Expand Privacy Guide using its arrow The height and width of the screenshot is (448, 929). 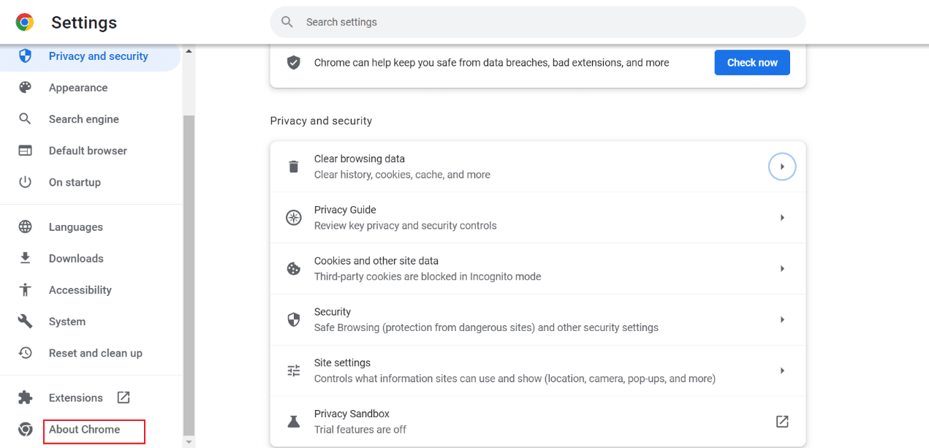[x=782, y=218]
